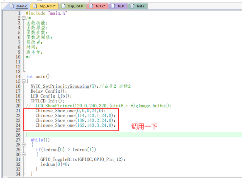Image resolution: width=242 pixels, height=178 pixels.
Task: Click Chinese_Show_one(0,0,0,24,0) line
Action: [x=71, y=111]
